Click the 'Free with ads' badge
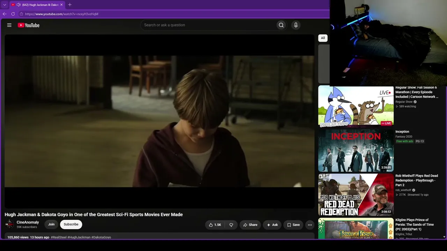 point(405,141)
